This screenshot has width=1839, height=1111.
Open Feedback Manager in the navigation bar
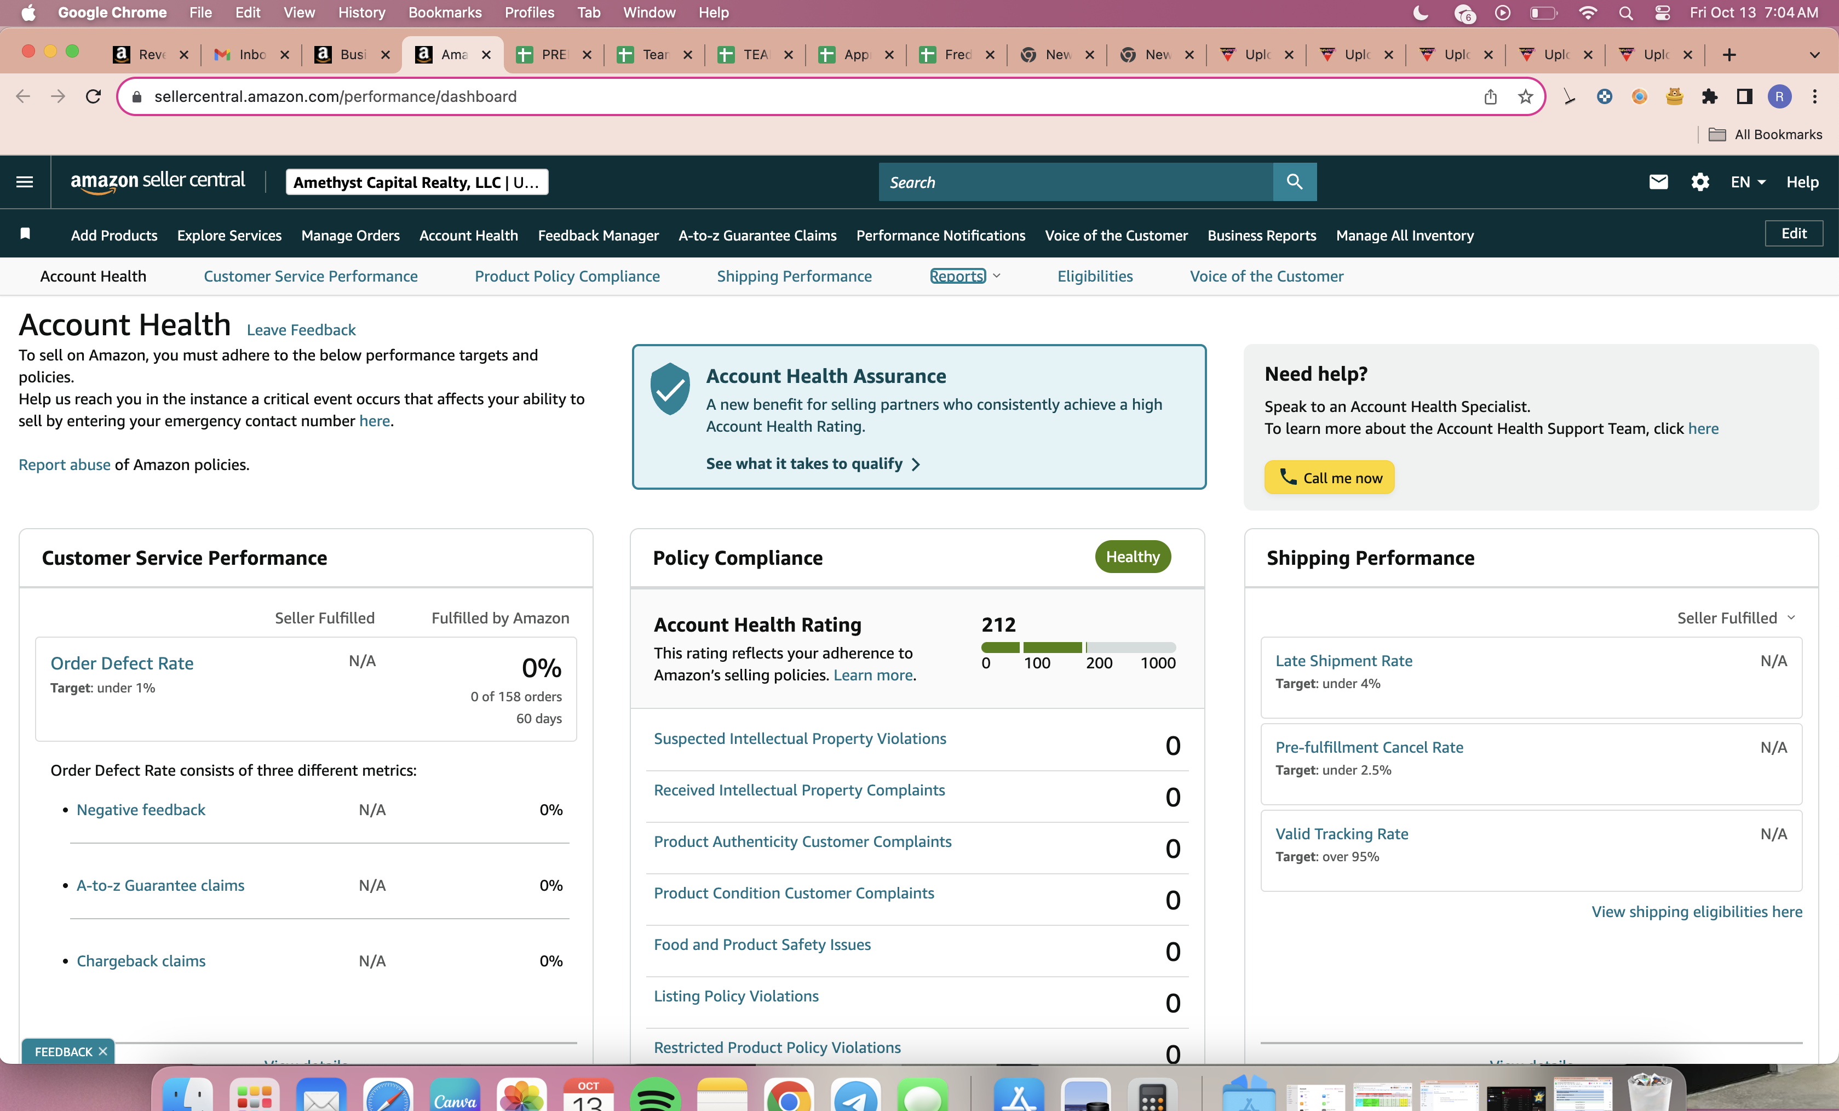(x=598, y=235)
